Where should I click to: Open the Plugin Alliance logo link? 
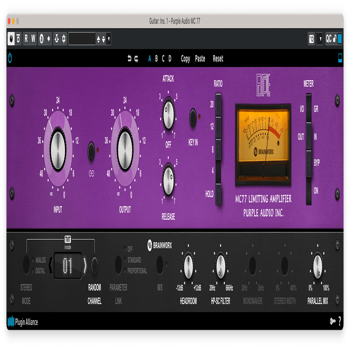point(23,322)
